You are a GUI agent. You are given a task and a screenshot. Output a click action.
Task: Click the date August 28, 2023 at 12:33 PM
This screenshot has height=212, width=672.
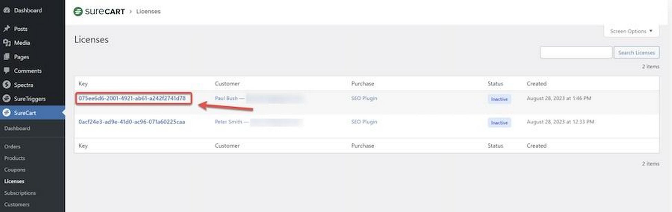click(x=560, y=122)
